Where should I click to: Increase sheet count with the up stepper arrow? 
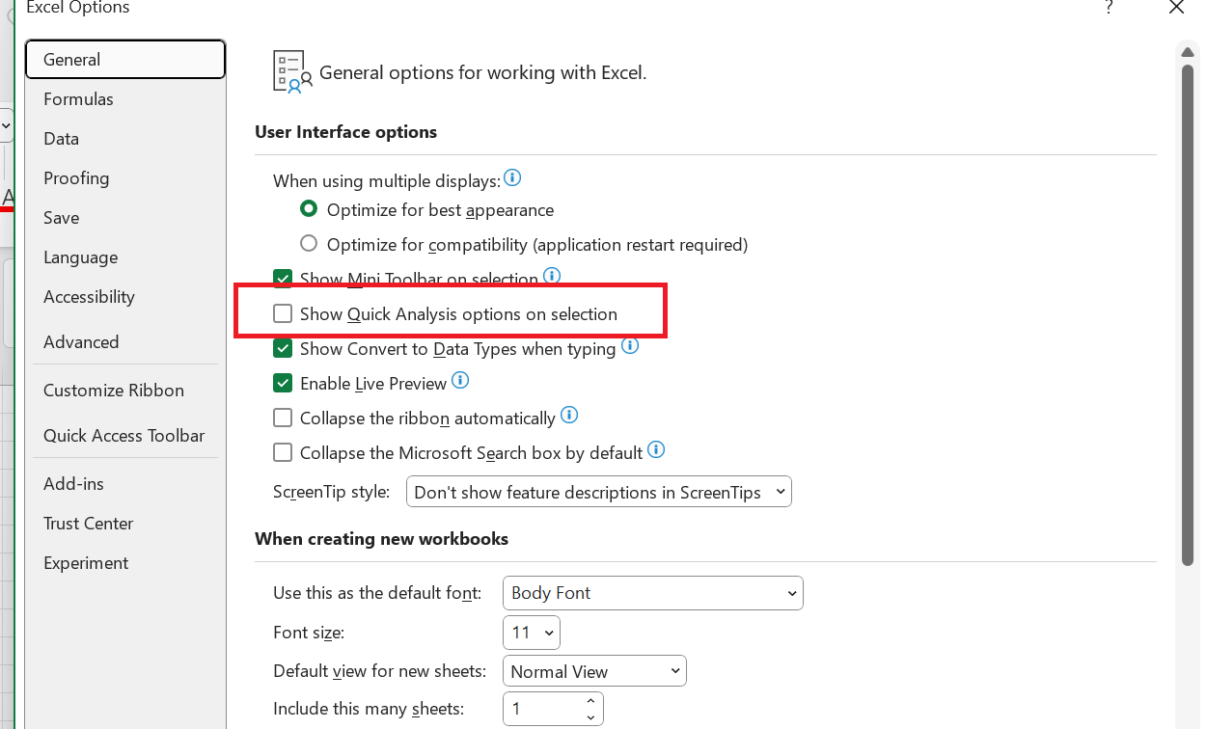pyautogui.click(x=590, y=702)
